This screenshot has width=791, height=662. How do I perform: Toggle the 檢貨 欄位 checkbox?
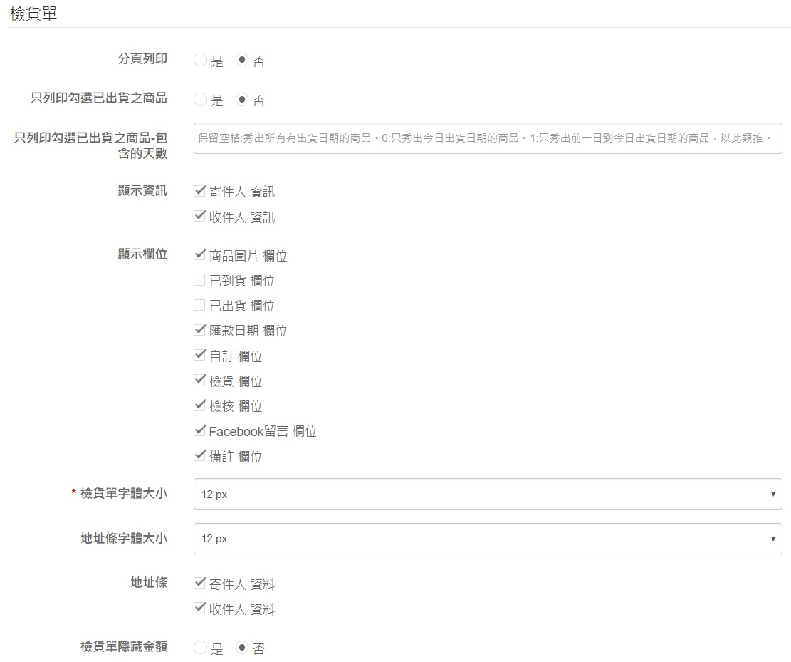199,381
